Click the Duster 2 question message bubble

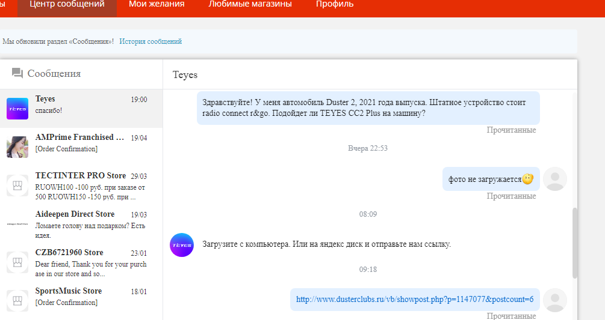coord(368,108)
